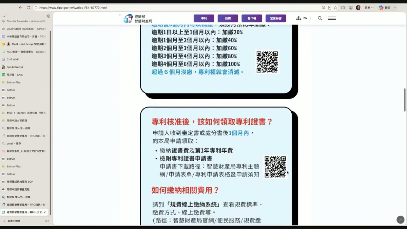Open the 著作權 navigation menu
Image resolution: width=407 pixels, height=229 pixels.
252,18
